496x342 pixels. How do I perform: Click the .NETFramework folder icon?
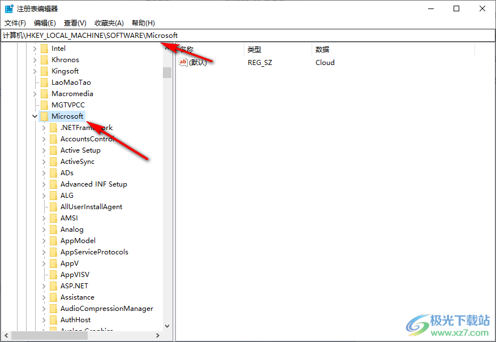pos(54,128)
